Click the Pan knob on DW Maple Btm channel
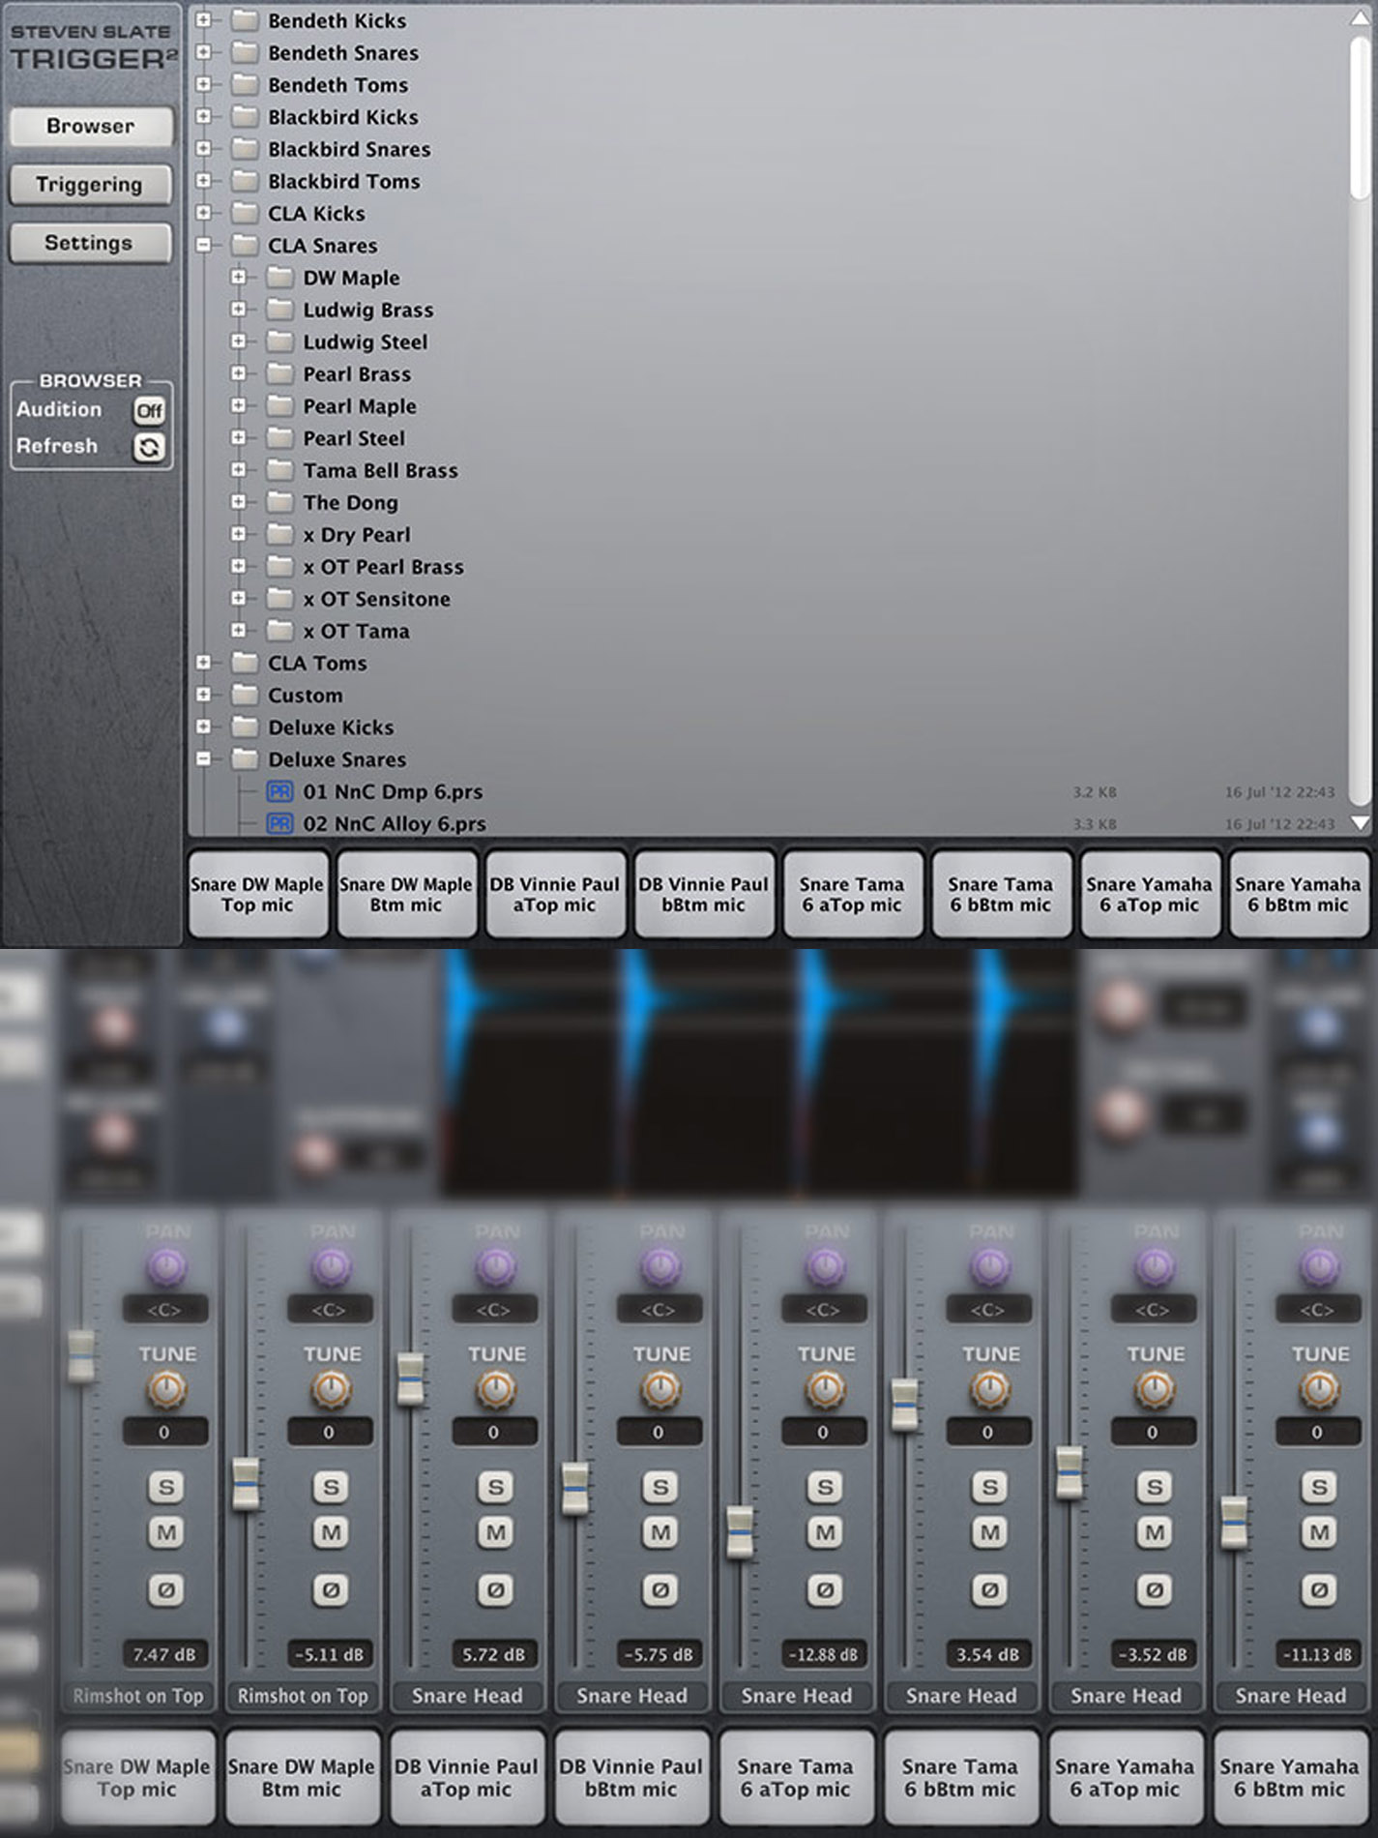The image size is (1378, 1838). pos(331,1266)
